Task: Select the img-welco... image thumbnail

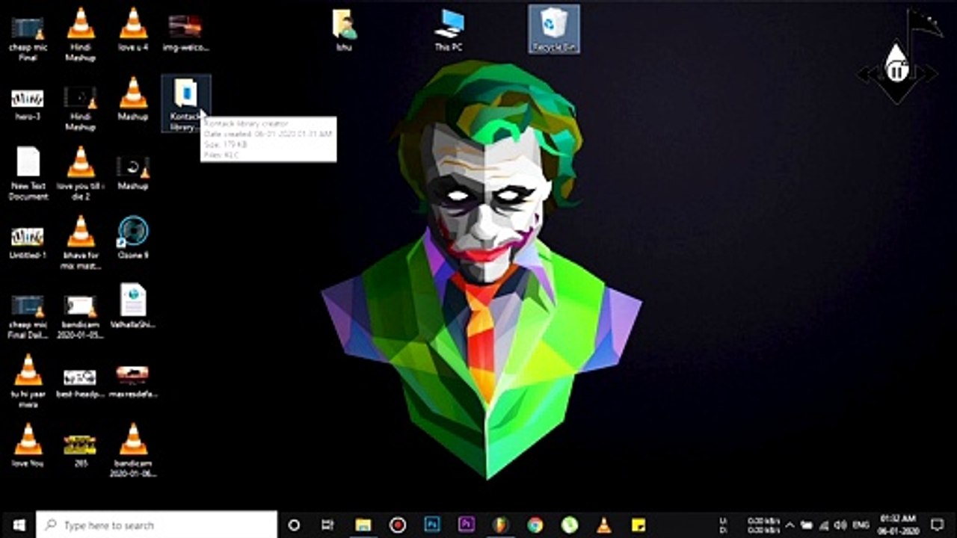Action: 185,31
